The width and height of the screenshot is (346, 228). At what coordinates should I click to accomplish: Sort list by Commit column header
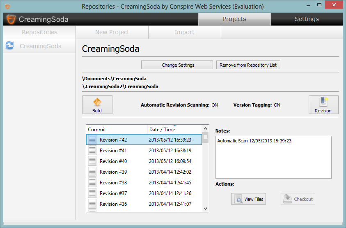click(x=116, y=130)
